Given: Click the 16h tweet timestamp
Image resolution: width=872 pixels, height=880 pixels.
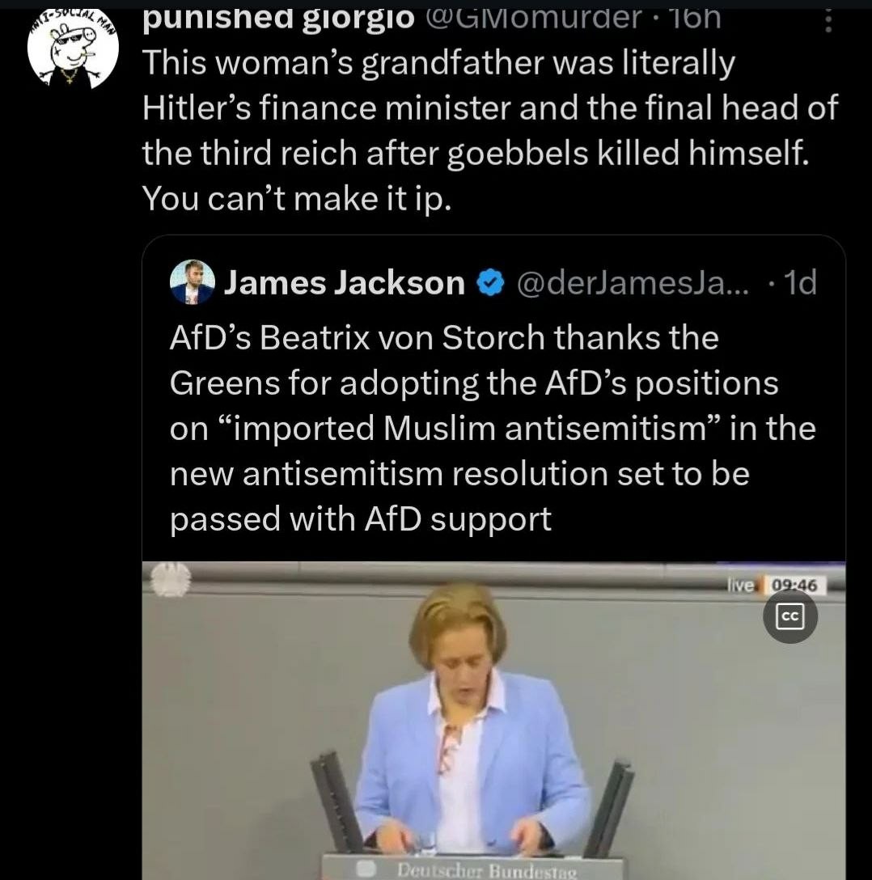Looking at the screenshot, I should point(696,18).
